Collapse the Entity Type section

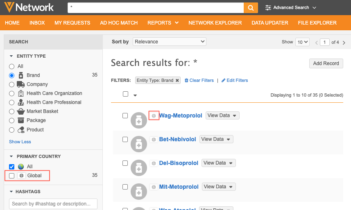click(11, 56)
